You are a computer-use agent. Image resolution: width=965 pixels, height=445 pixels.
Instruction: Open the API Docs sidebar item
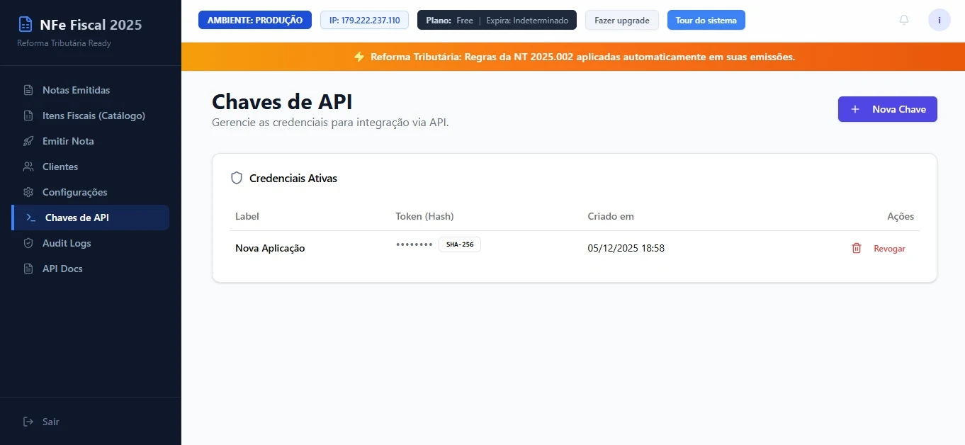[62, 269]
